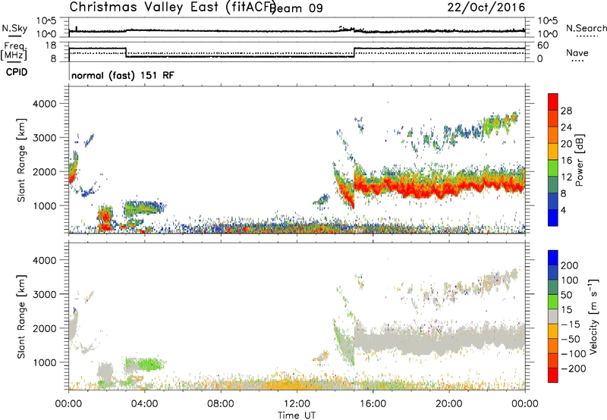Click the '12:00' time tick label

click(x=297, y=404)
